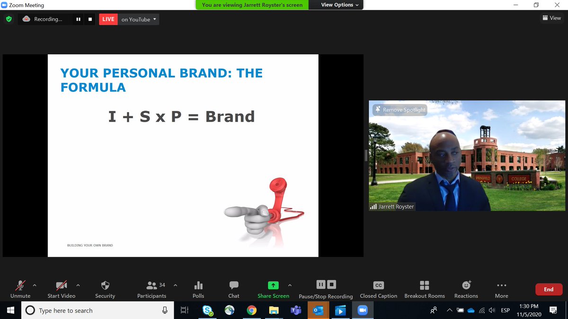Screen dimensions: 568x319
Task: Click the OneDrive cloud tray icon
Action: click(x=471, y=310)
